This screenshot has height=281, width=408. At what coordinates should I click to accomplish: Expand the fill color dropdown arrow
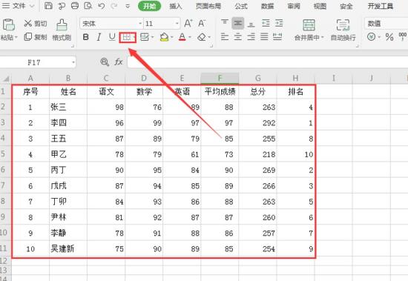(172, 38)
